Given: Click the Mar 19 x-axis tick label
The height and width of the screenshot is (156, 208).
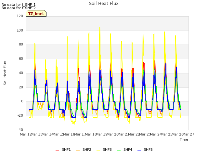Looking at the screenshot, I should point(102,134).
